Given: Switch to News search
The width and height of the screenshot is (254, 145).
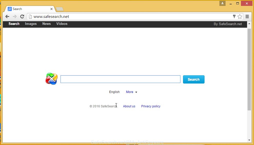Looking at the screenshot, I should coord(46,24).
